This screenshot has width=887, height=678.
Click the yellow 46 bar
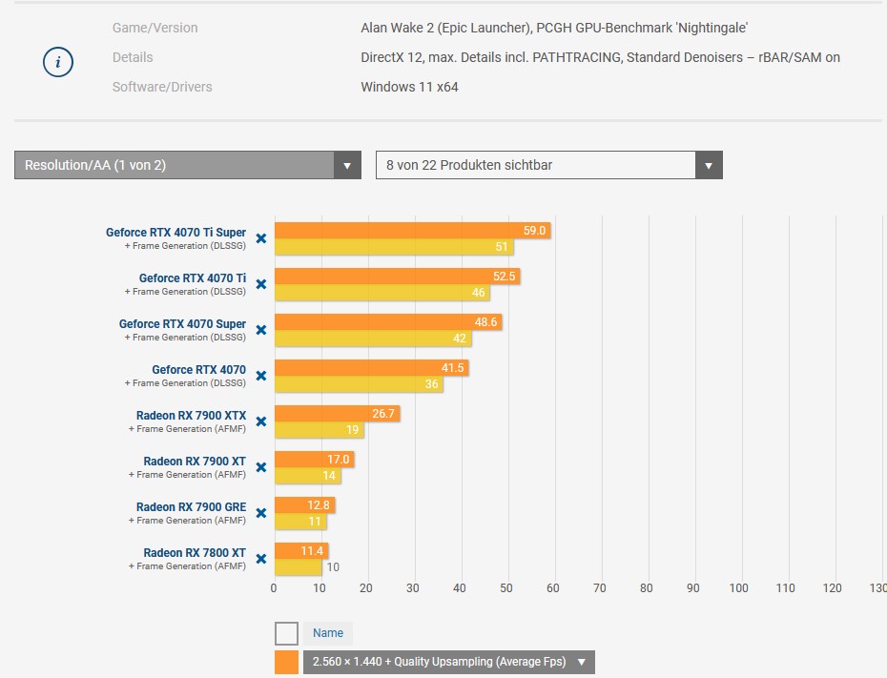tap(382, 293)
